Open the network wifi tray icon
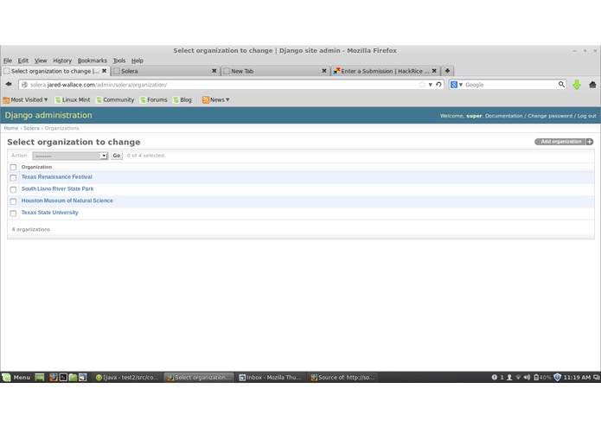Screen dimensions: 601x427 coord(518,377)
